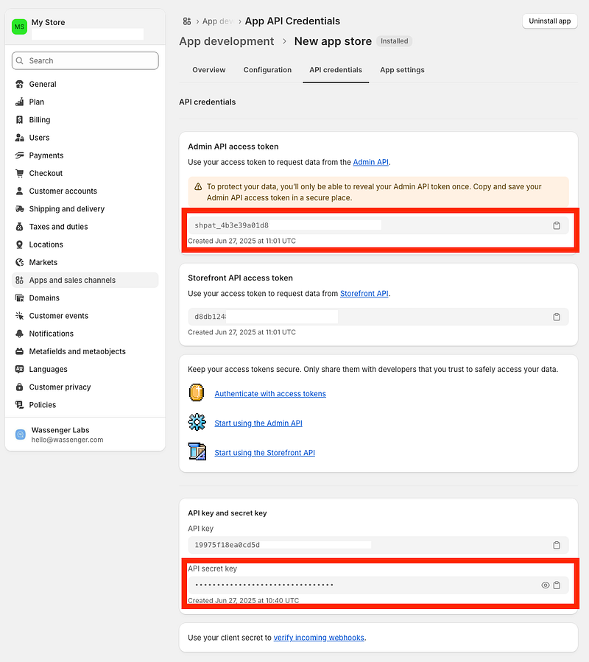The image size is (589, 662).
Task: Copy the API key value
Action: pos(557,545)
